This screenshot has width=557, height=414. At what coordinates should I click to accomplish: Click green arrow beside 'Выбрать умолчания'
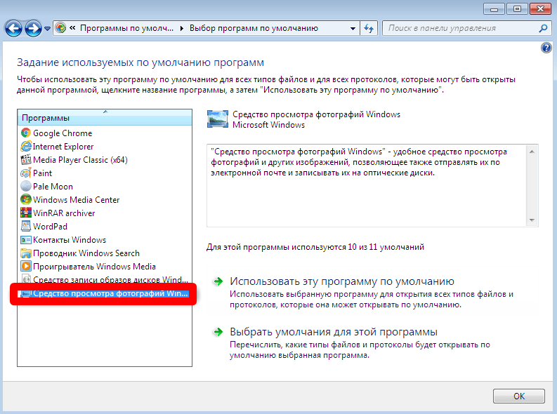click(x=218, y=332)
